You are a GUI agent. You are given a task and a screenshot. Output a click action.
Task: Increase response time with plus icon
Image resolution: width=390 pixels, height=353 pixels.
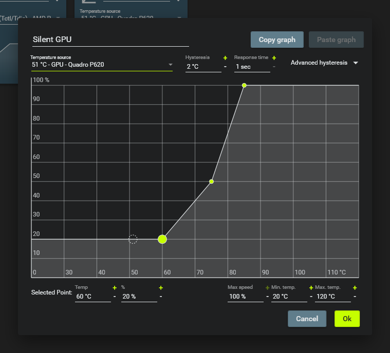(274, 58)
